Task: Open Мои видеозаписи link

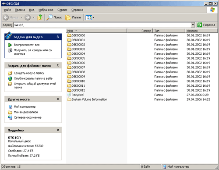Action: click(x=26, y=112)
